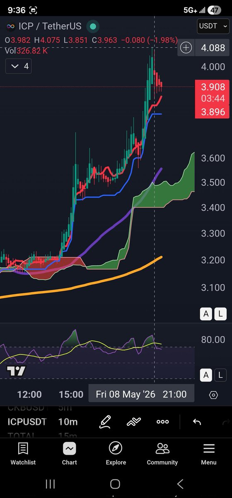The width and height of the screenshot is (232, 498).
Task: Open the three-dot more options menu
Action: pos(162,422)
